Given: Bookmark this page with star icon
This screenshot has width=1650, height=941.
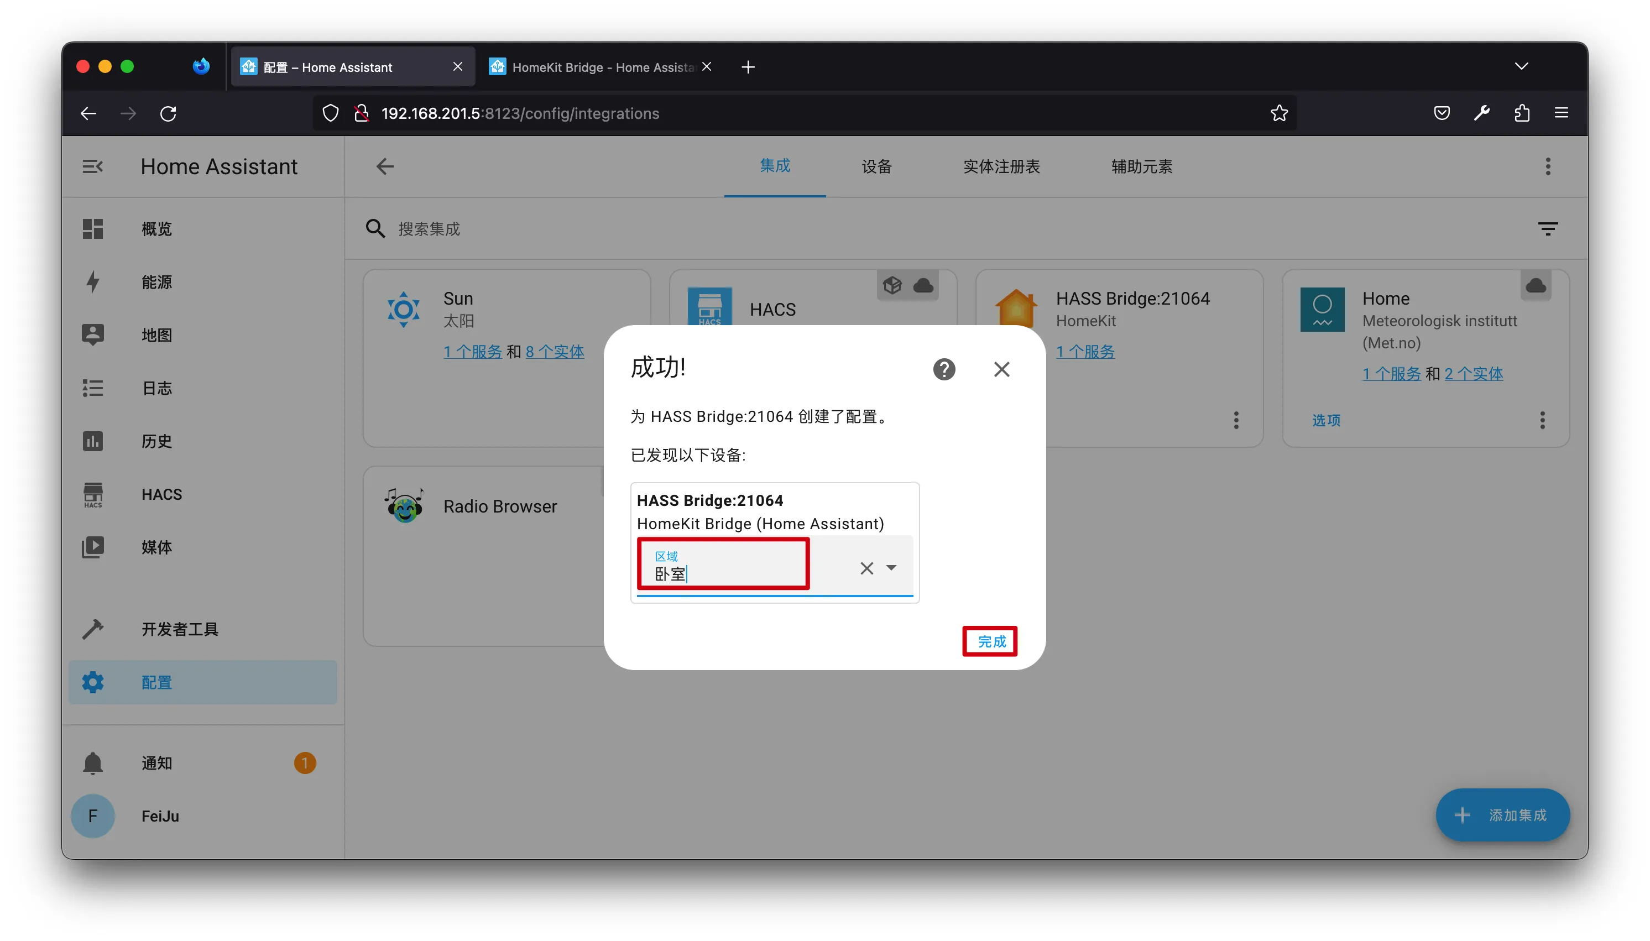Looking at the screenshot, I should point(1279,114).
